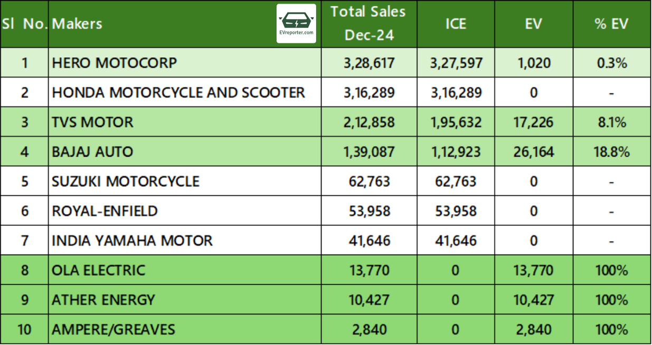The width and height of the screenshot is (652, 345).
Task: Select the 'Sl No.' column header
Action: point(25,24)
